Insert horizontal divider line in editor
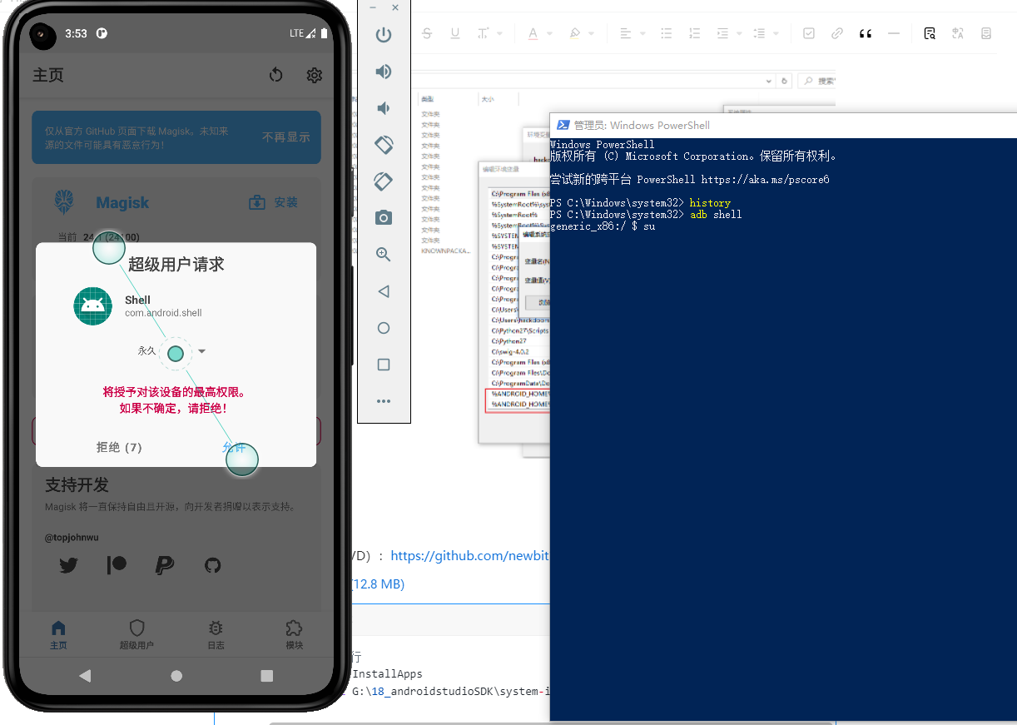This screenshot has width=1017, height=725. [894, 33]
